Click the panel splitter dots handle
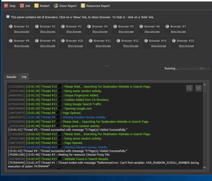 click(107, 66)
